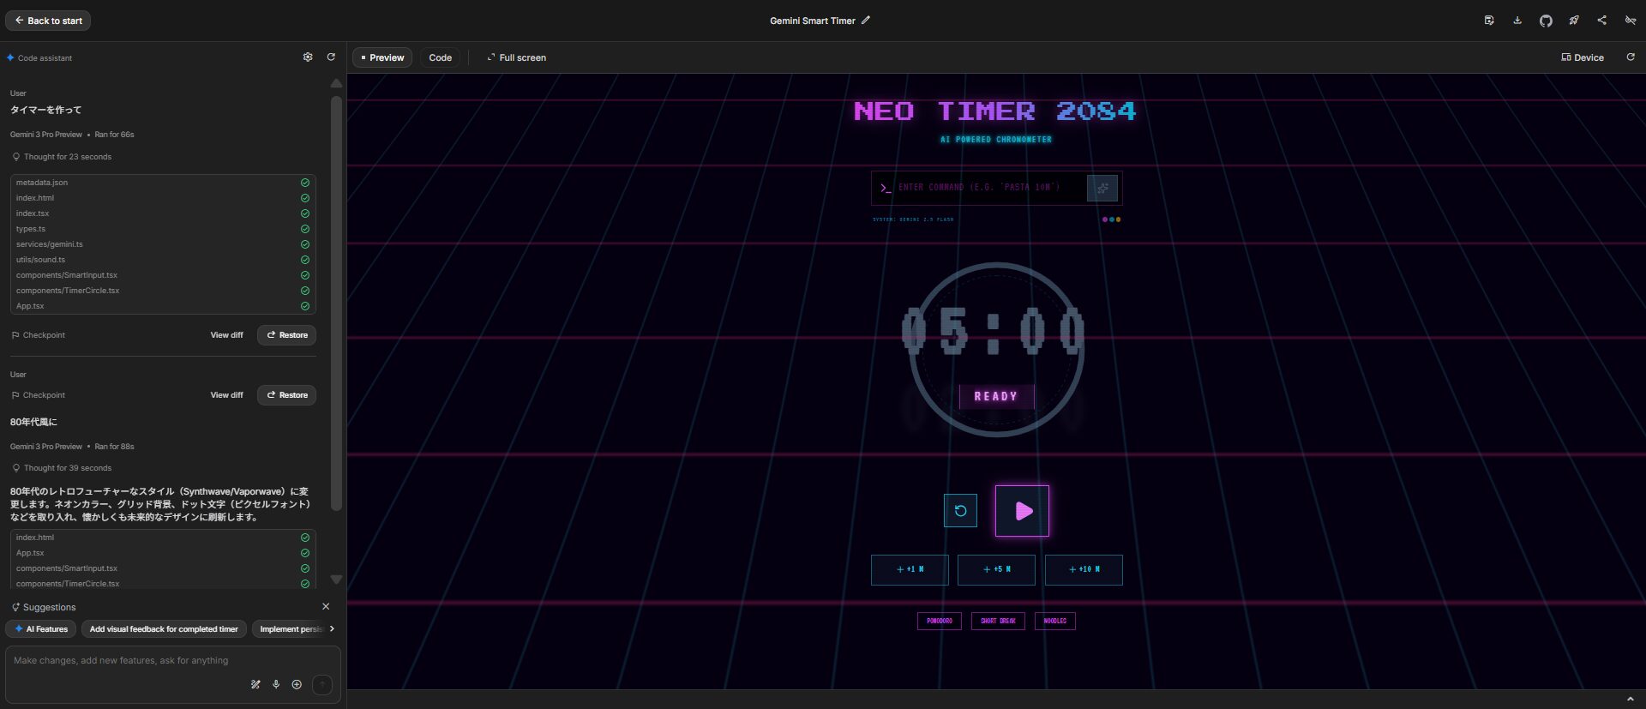
Task: Click the download app icon
Action: pos(1517,21)
